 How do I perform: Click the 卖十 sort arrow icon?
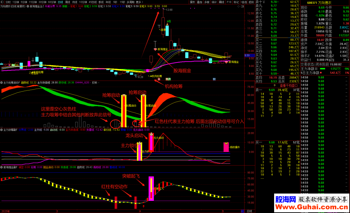click(x=264, y=2)
